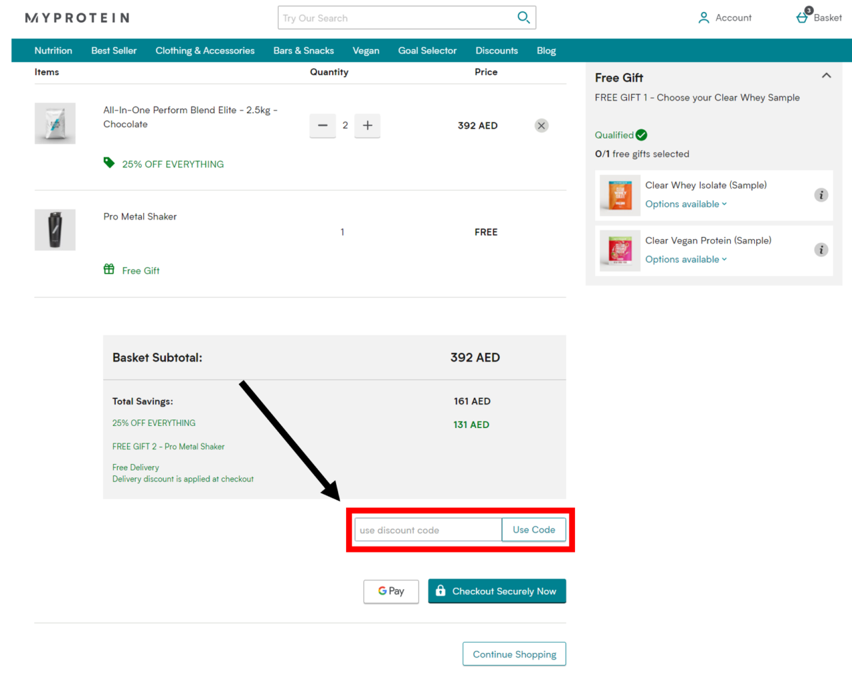Click the Clear Vegan Protein sample image
Image resolution: width=852 pixels, height=675 pixels.
click(x=620, y=250)
